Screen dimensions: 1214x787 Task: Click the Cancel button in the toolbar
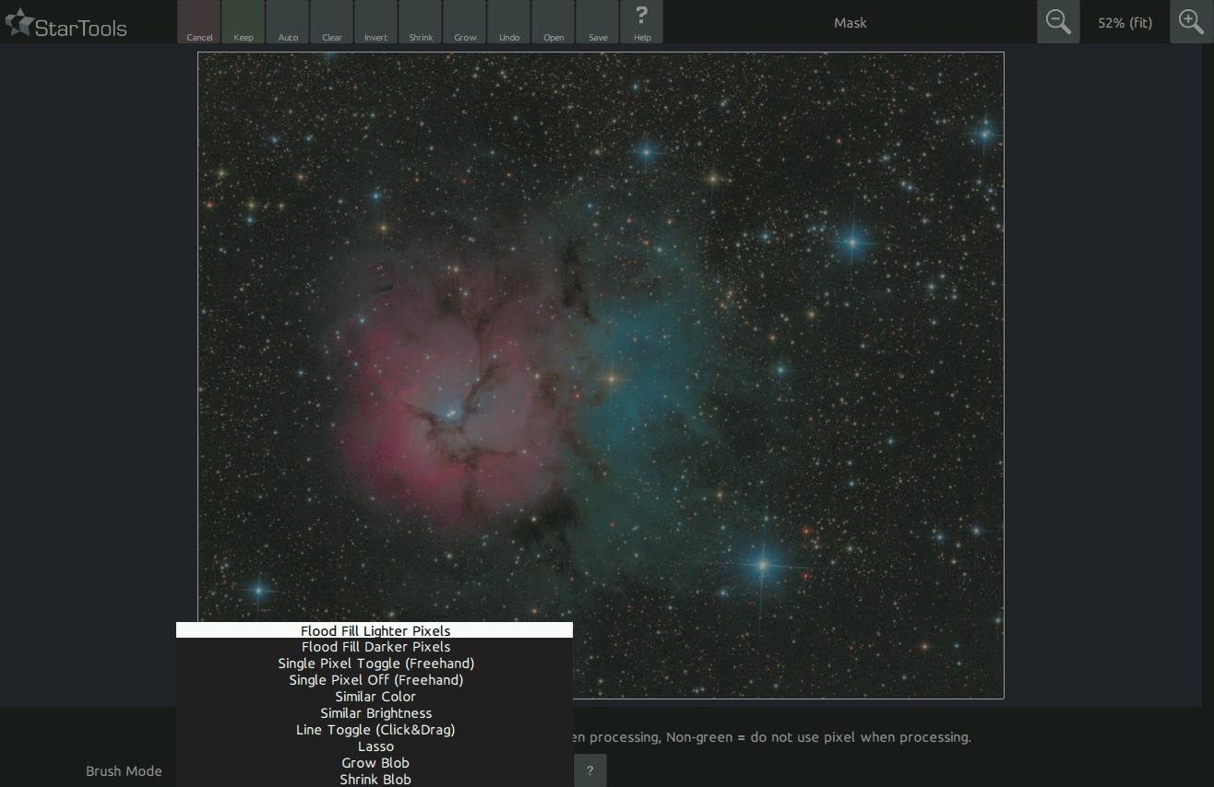pyautogui.click(x=199, y=22)
